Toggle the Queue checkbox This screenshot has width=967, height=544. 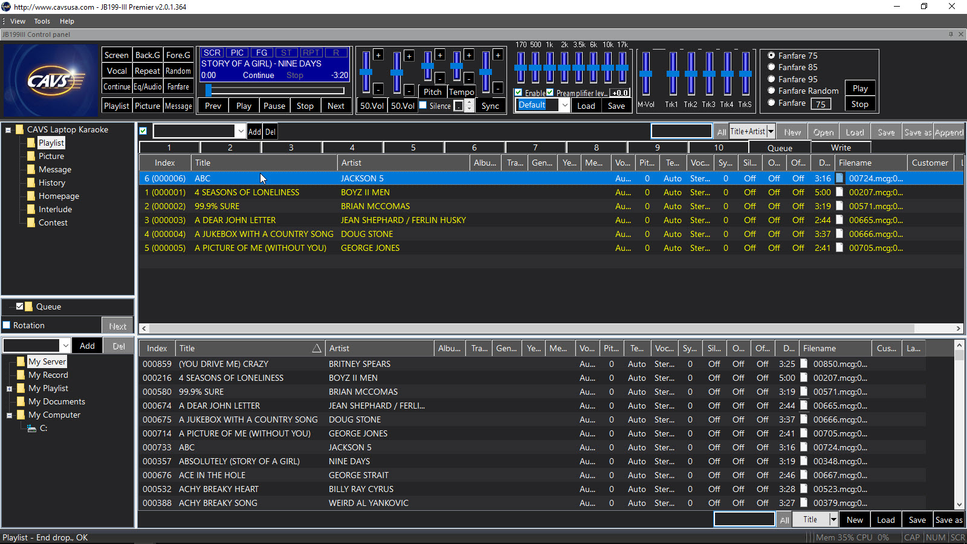coord(19,306)
